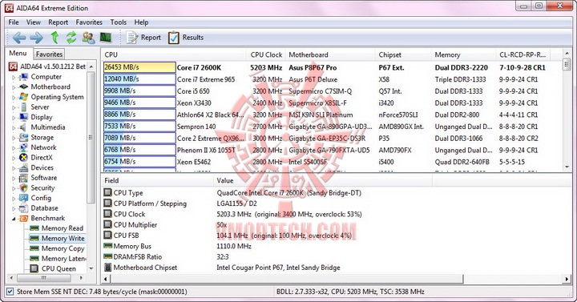Click the Field column header
This screenshot has width=577, height=302.
pos(157,180)
